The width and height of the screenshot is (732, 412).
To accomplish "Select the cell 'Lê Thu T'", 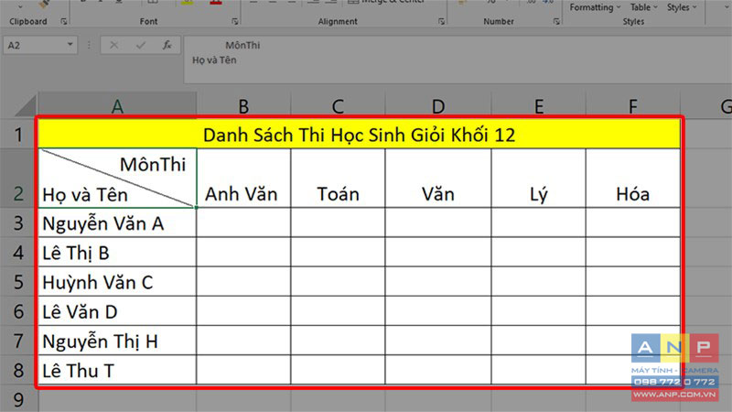I will 118,370.
